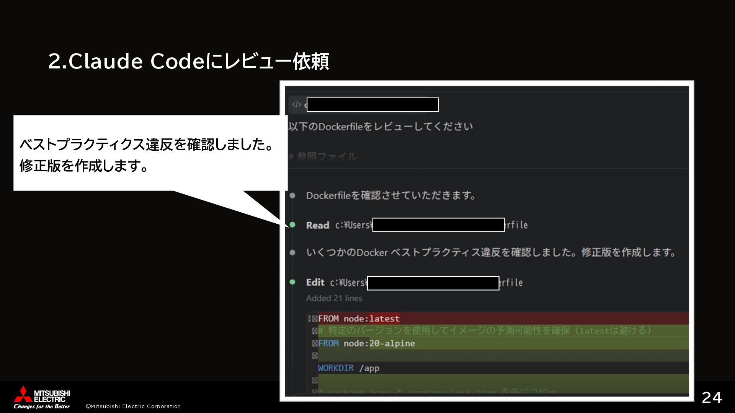This screenshot has height=413, width=735.
Task: Click the '# 参照ファイル' heading
Action: coord(323,156)
